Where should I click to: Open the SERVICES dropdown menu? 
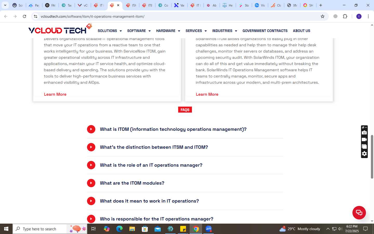pyautogui.click(x=196, y=31)
